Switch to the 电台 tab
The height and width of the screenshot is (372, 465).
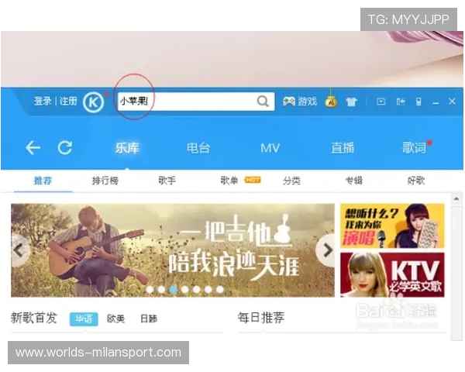pos(198,148)
